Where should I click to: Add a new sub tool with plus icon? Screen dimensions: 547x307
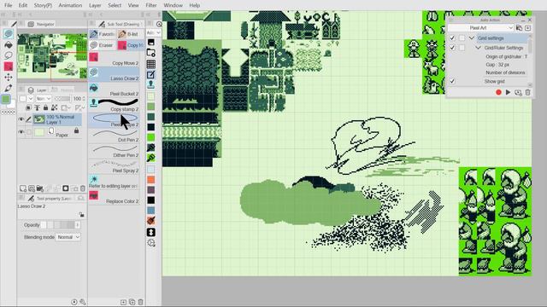click(x=123, y=302)
